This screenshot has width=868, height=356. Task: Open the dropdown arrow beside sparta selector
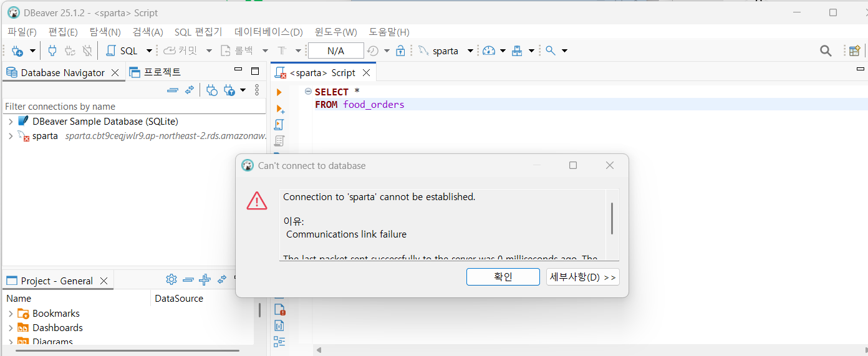[x=470, y=51]
